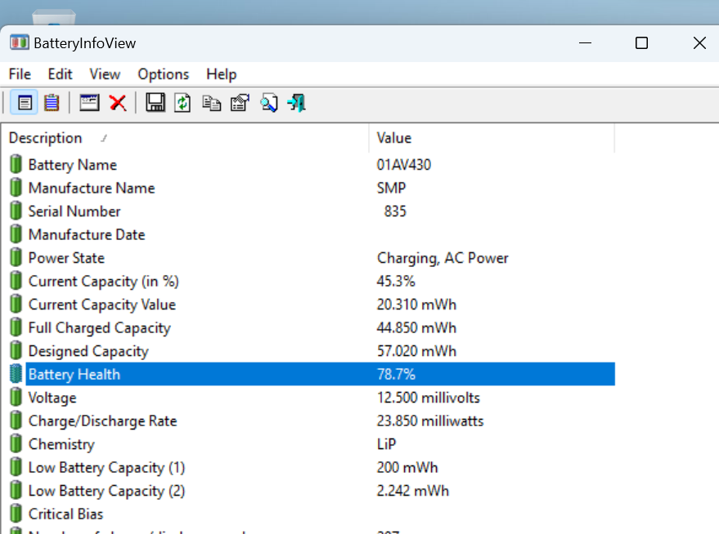Exit the program with the door arrow icon

(x=297, y=103)
